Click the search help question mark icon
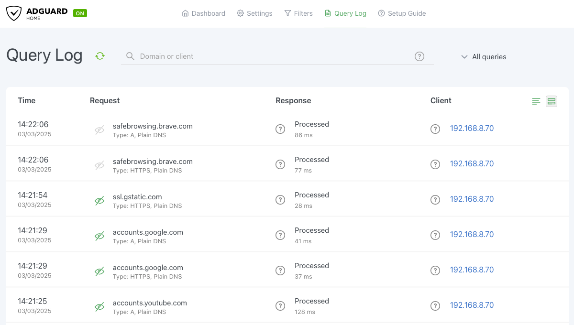This screenshot has height=325, width=574. click(x=419, y=56)
